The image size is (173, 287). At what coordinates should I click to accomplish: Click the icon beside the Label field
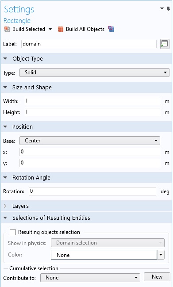[x=165, y=44]
